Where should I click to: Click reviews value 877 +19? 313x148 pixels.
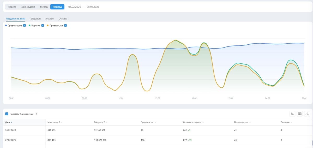[x=187, y=140]
